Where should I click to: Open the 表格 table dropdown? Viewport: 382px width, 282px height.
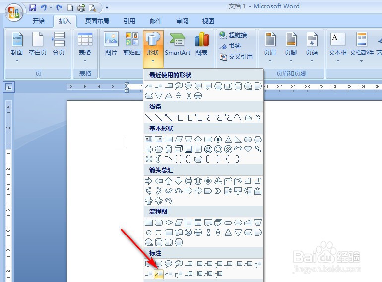click(x=85, y=47)
